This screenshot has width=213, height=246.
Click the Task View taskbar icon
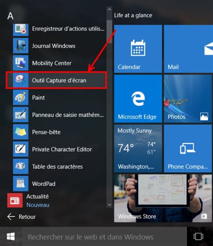[x=199, y=237]
